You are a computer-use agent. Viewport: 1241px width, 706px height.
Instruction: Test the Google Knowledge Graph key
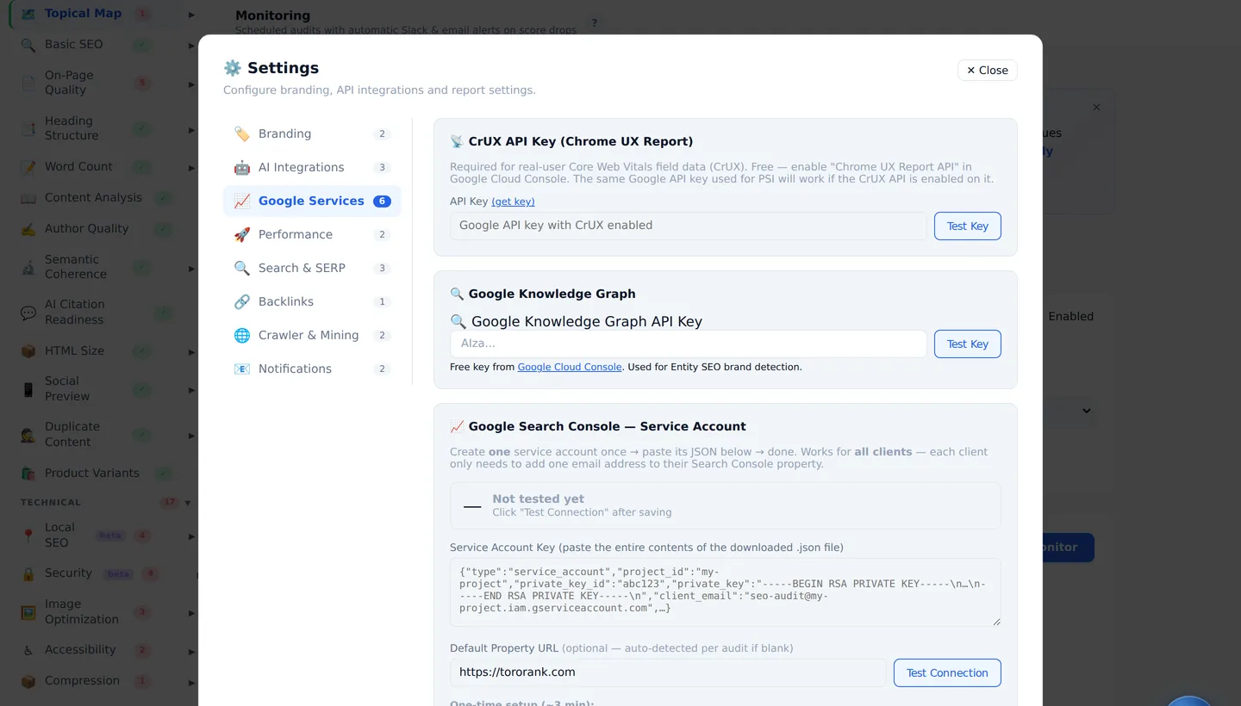(967, 344)
